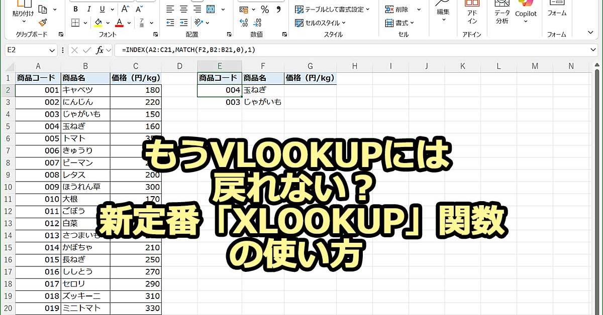Click the Increase Decimal icon
Image resolution: width=603 pixels, height=315 pixels.
pyautogui.click(x=244, y=23)
